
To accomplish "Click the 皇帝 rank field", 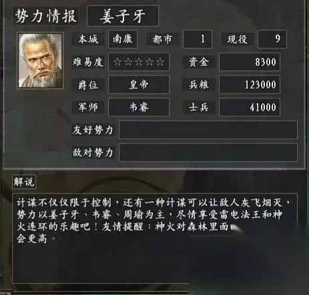I will coord(139,85).
